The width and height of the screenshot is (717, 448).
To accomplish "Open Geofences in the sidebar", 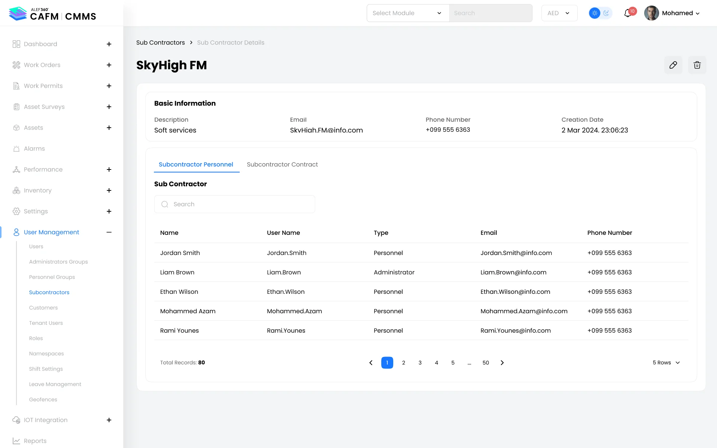I will (x=43, y=400).
